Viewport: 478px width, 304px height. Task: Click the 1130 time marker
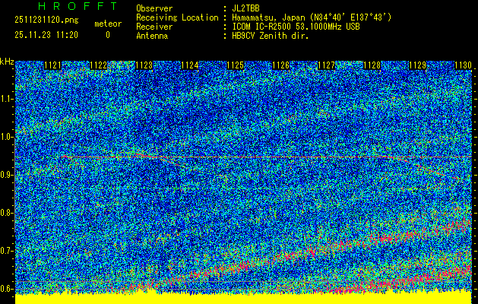[463, 66]
